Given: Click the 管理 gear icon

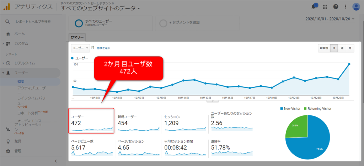Looking at the screenshot, I should pos(8,151).
